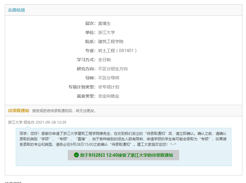Click the 接受了浙江大学的待录取通知 confirmation button
The height and width of the screenshot is (183, 246).
tap(123, 155)
